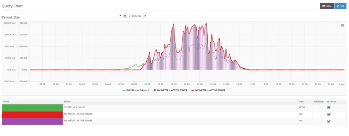This screenshot has width=349, height=136.
Task: Click the Edit button
Action: (x=340, y=6)
